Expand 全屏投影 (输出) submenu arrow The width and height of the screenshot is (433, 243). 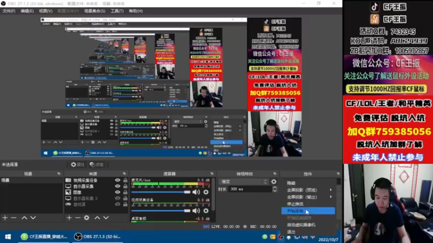click(x=331, y=197)
